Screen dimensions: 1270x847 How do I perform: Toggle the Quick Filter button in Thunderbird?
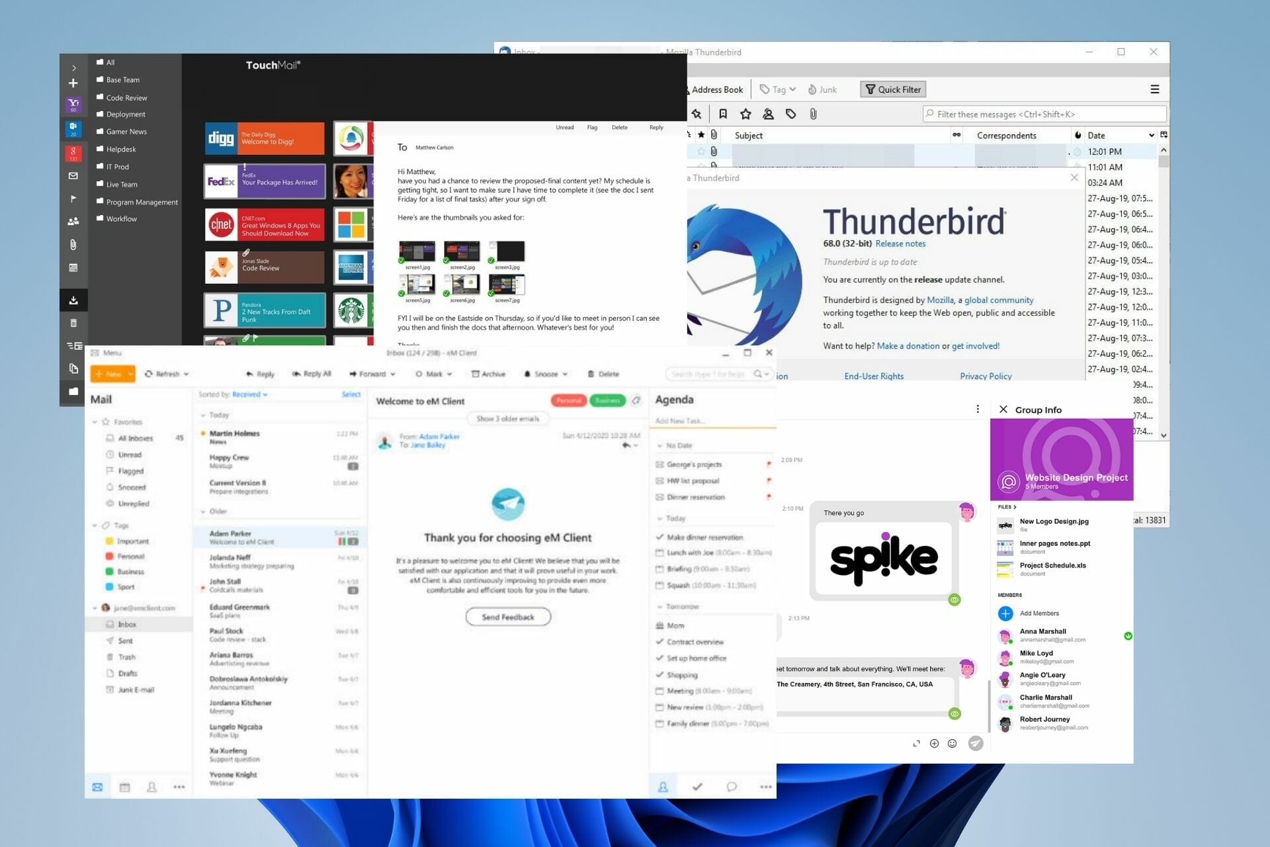[x=893, y=89]
